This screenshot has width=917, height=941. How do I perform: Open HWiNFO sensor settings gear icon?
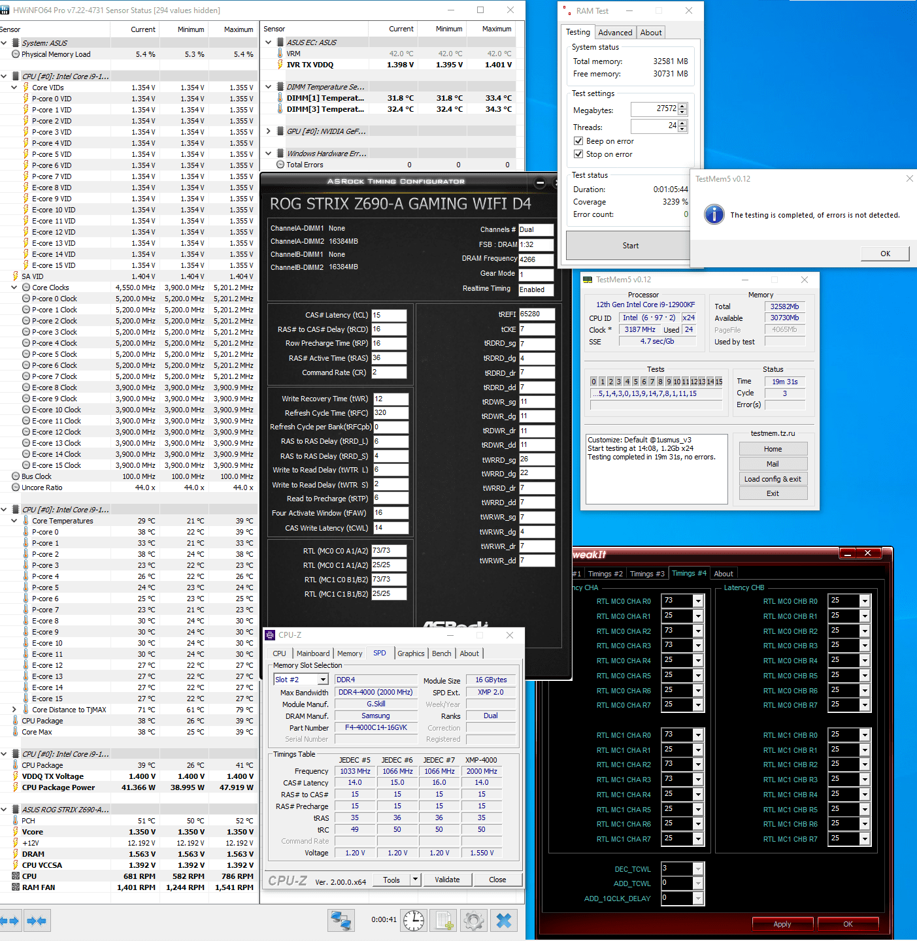tap(474, 920)
